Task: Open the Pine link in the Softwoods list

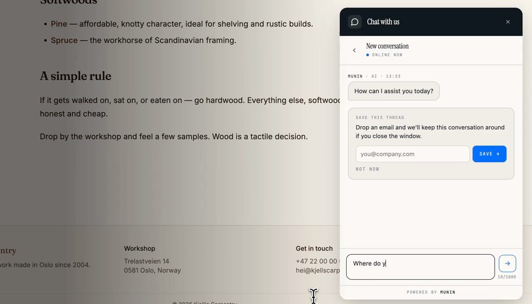Action: tap(59, 24)
